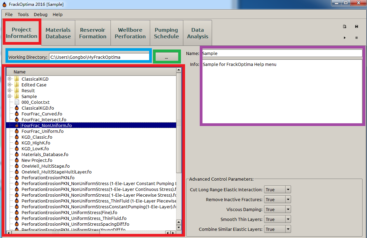Click flame icon beside KGD_Classic.fo
This screenshot has width=367, height=238.
tap(17, 137)
